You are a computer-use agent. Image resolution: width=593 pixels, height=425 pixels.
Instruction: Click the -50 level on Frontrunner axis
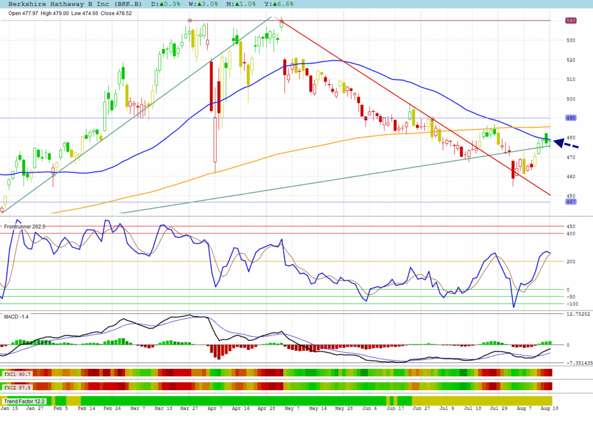tap(570, 297)
